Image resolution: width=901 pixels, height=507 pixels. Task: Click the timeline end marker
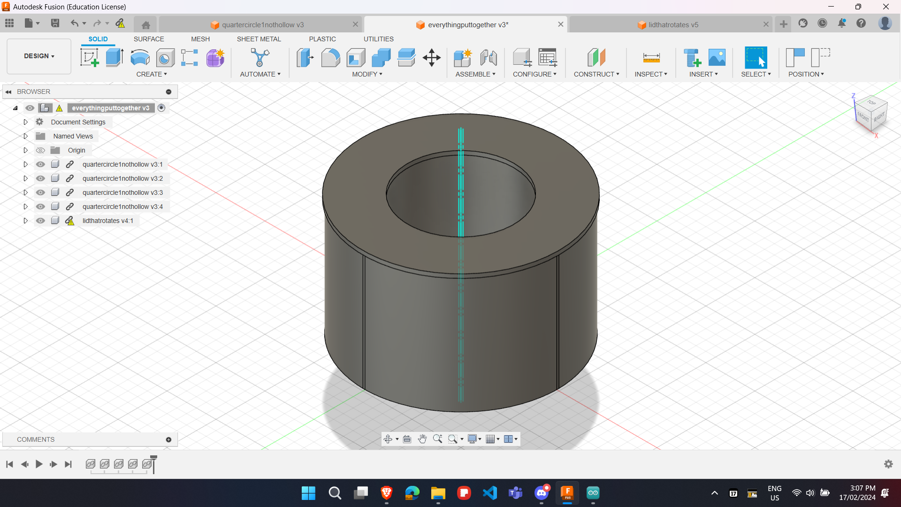[x=153, y=463]
